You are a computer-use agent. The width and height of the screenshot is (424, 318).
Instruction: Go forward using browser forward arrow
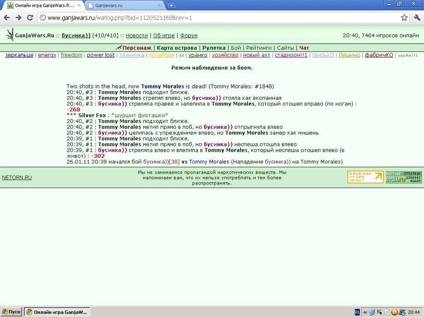(18, 18)
